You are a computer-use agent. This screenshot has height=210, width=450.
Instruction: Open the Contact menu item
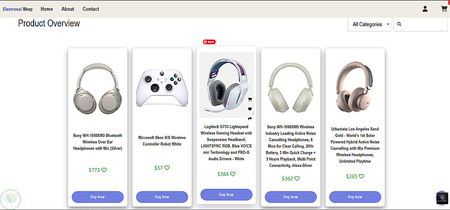(91, 9)
